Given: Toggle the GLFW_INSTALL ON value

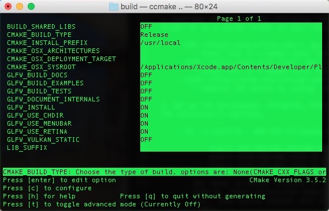Looking at the screenshot, I should tap(144, 107).
